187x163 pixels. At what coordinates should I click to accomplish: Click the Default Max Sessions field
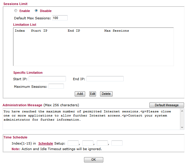[x=60, y=18]
